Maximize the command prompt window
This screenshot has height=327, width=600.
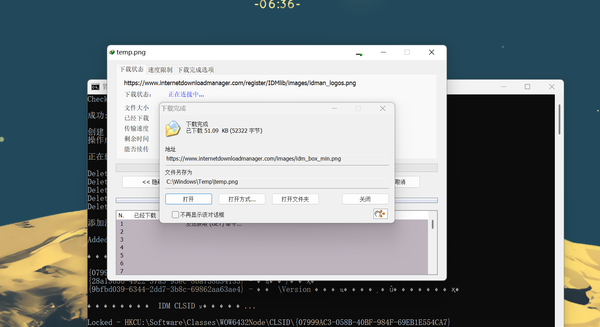pyautogui.click(x=527, y=87)
